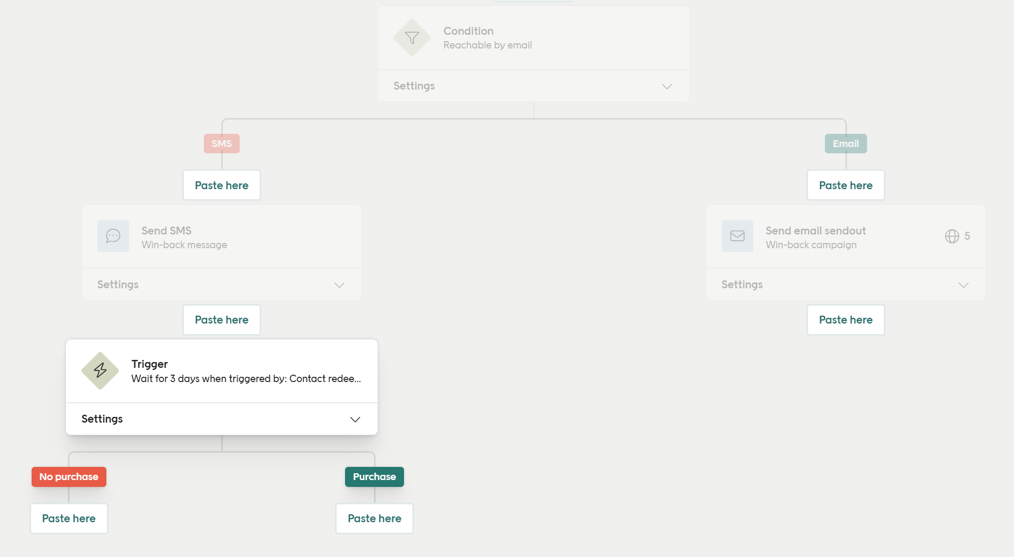1014x557 pixels.
Task: Click the Trigger lightning bolt icon
Action: (100, 371)
